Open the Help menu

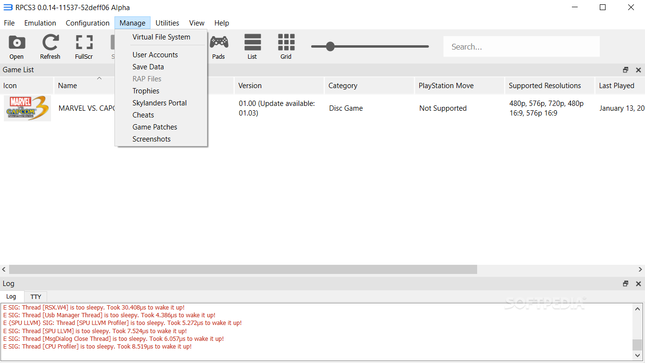222,23
